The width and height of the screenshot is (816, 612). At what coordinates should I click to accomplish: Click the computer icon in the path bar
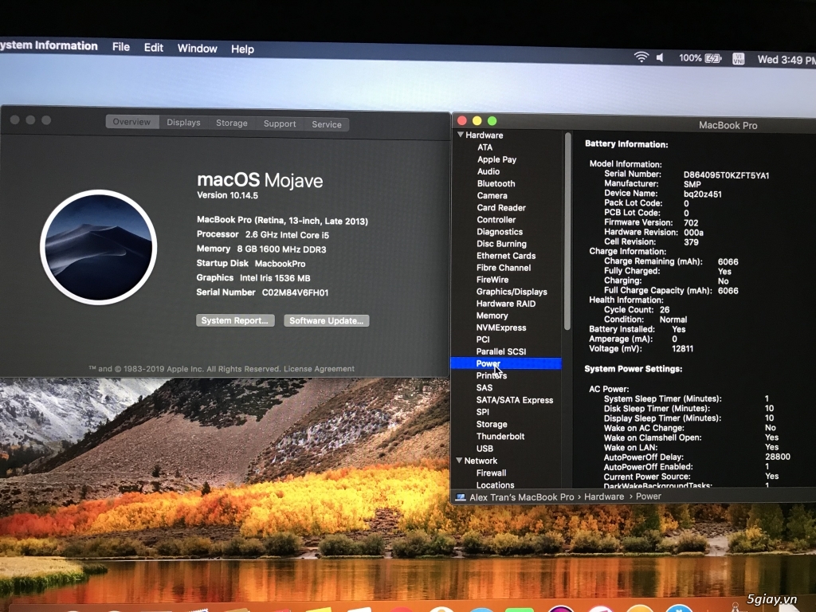click(461, 497)
